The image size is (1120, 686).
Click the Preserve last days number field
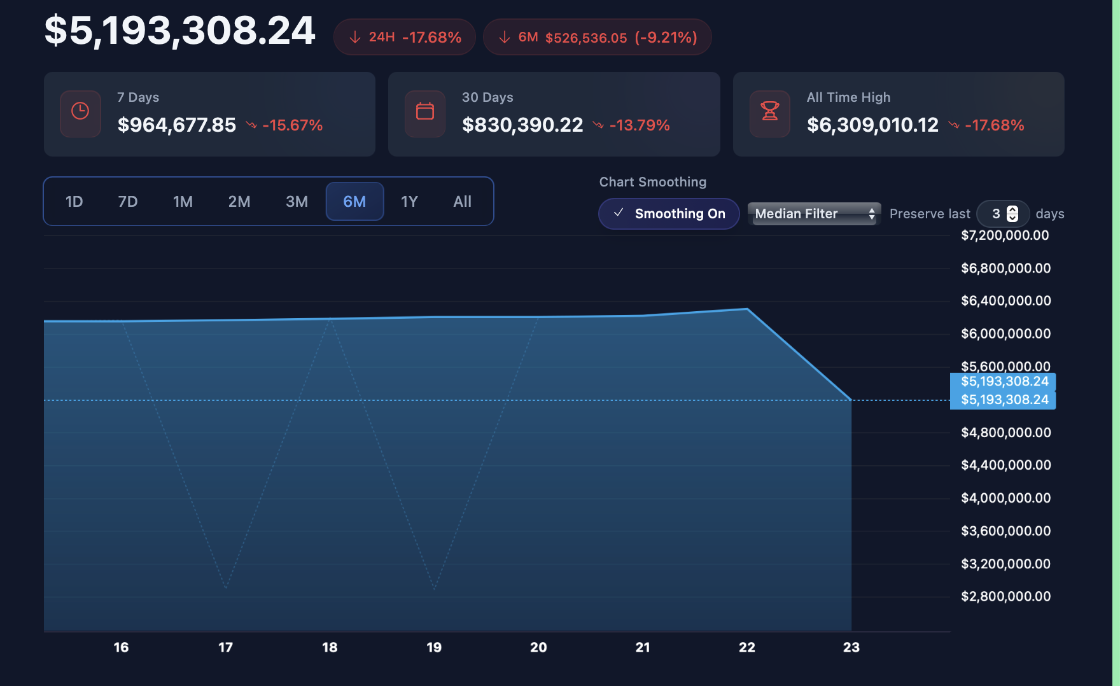[x=995, y=214]
